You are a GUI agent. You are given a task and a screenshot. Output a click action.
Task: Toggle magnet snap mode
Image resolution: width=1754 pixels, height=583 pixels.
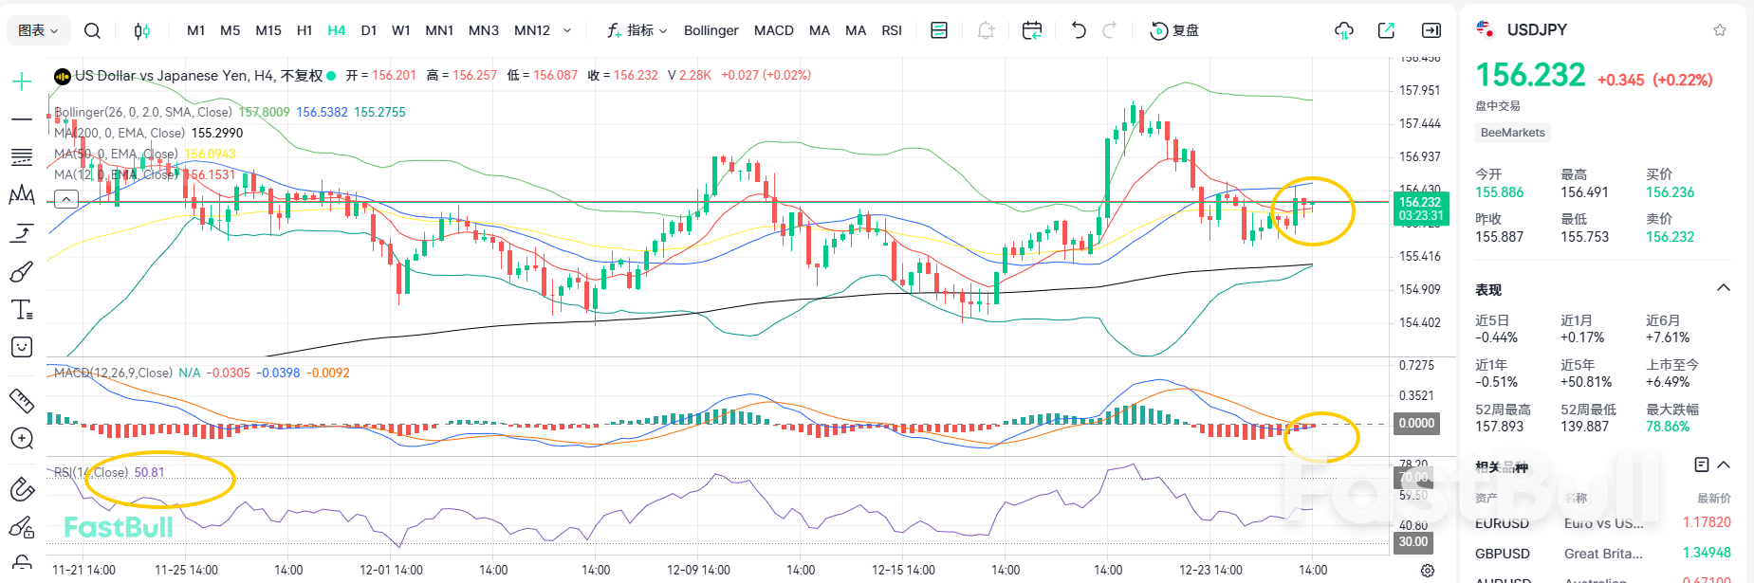21,489
